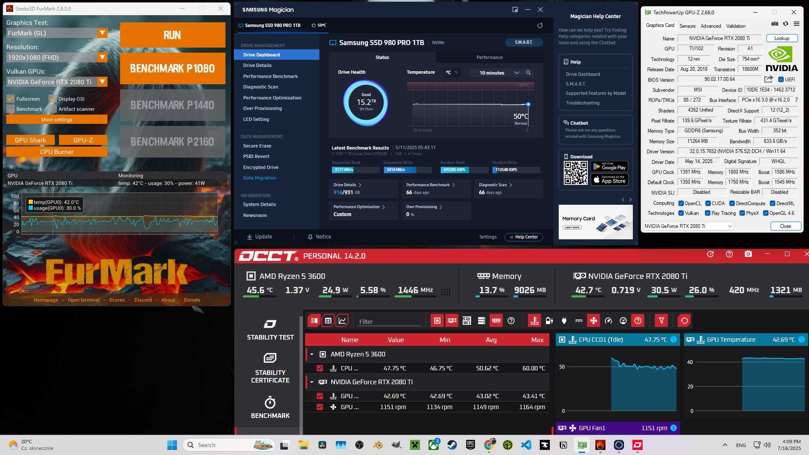Click BENCHMARK P1080 button
Screen dimensions: 809x455
(172, 68)
